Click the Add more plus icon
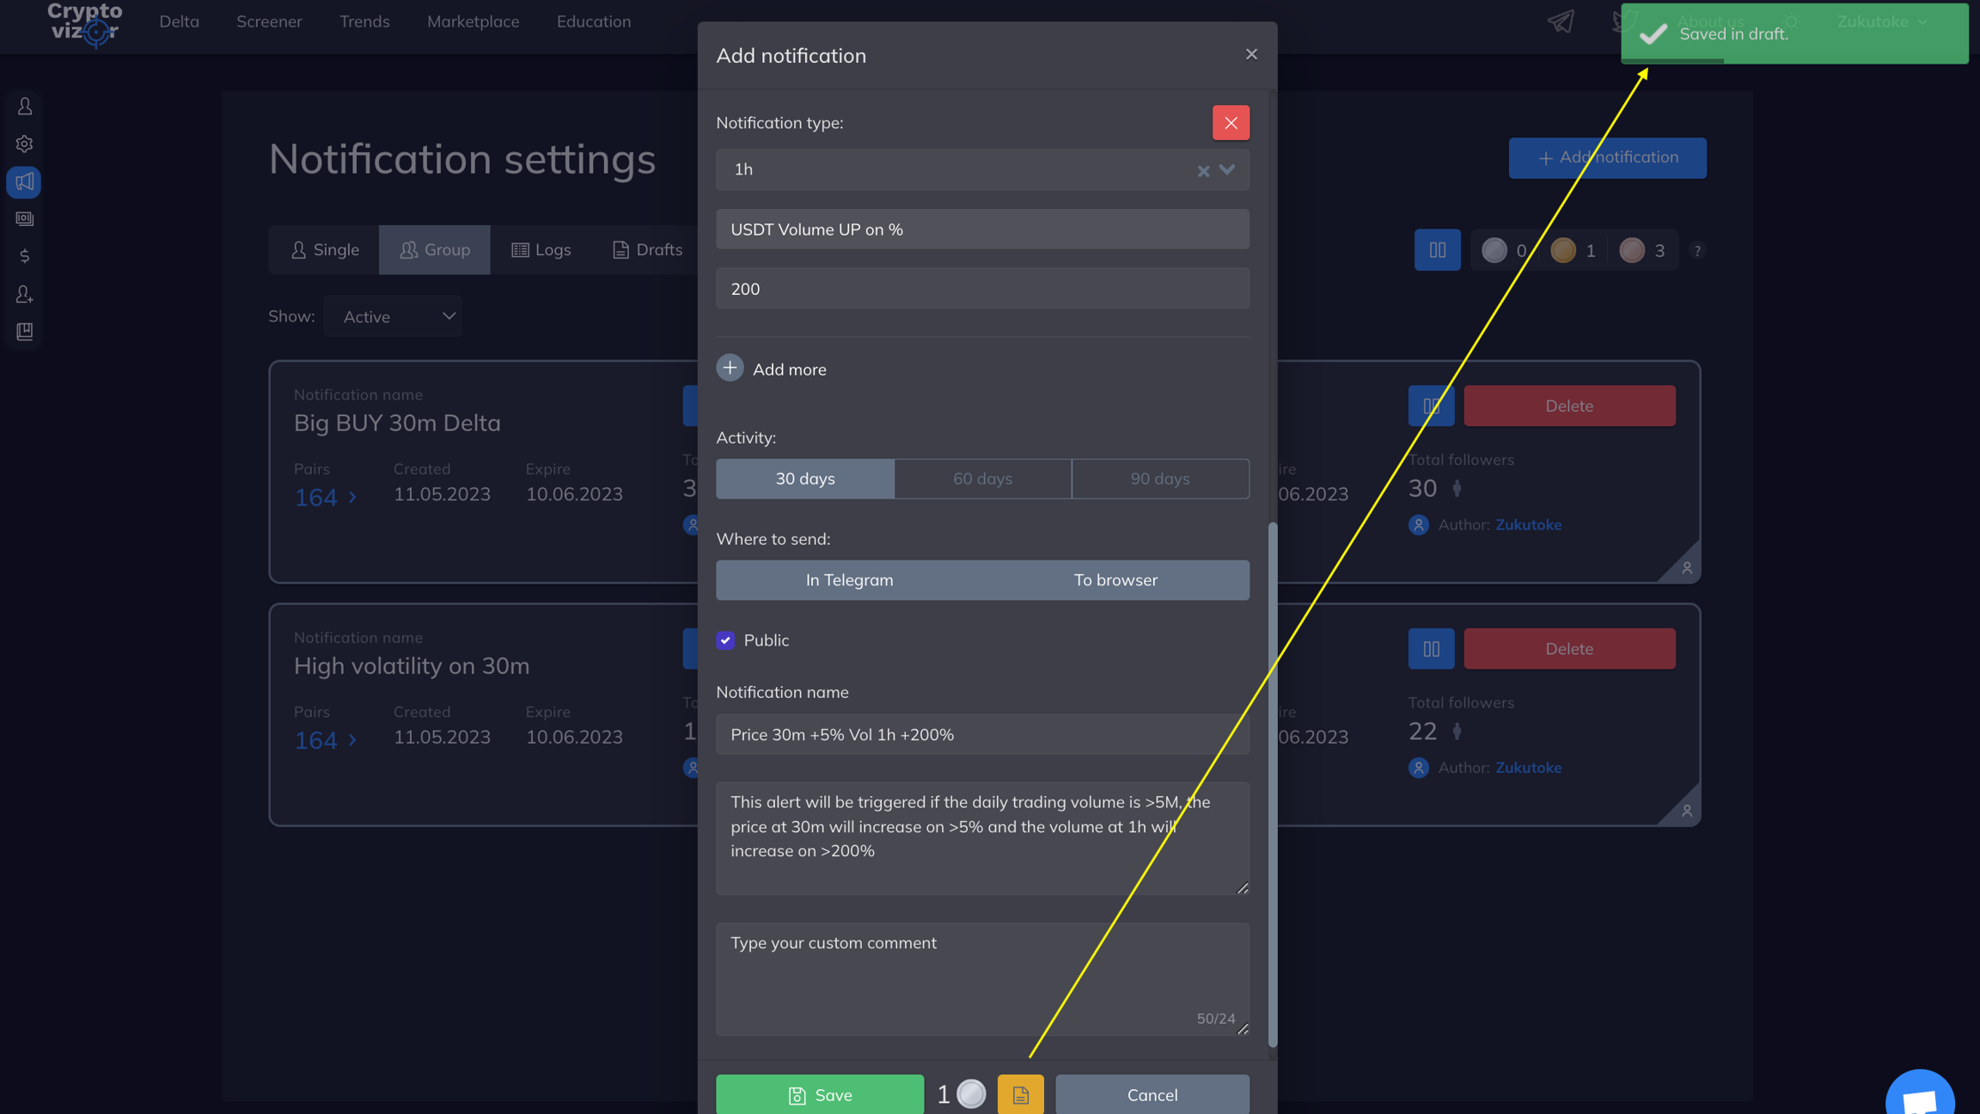 pos(730,368)
